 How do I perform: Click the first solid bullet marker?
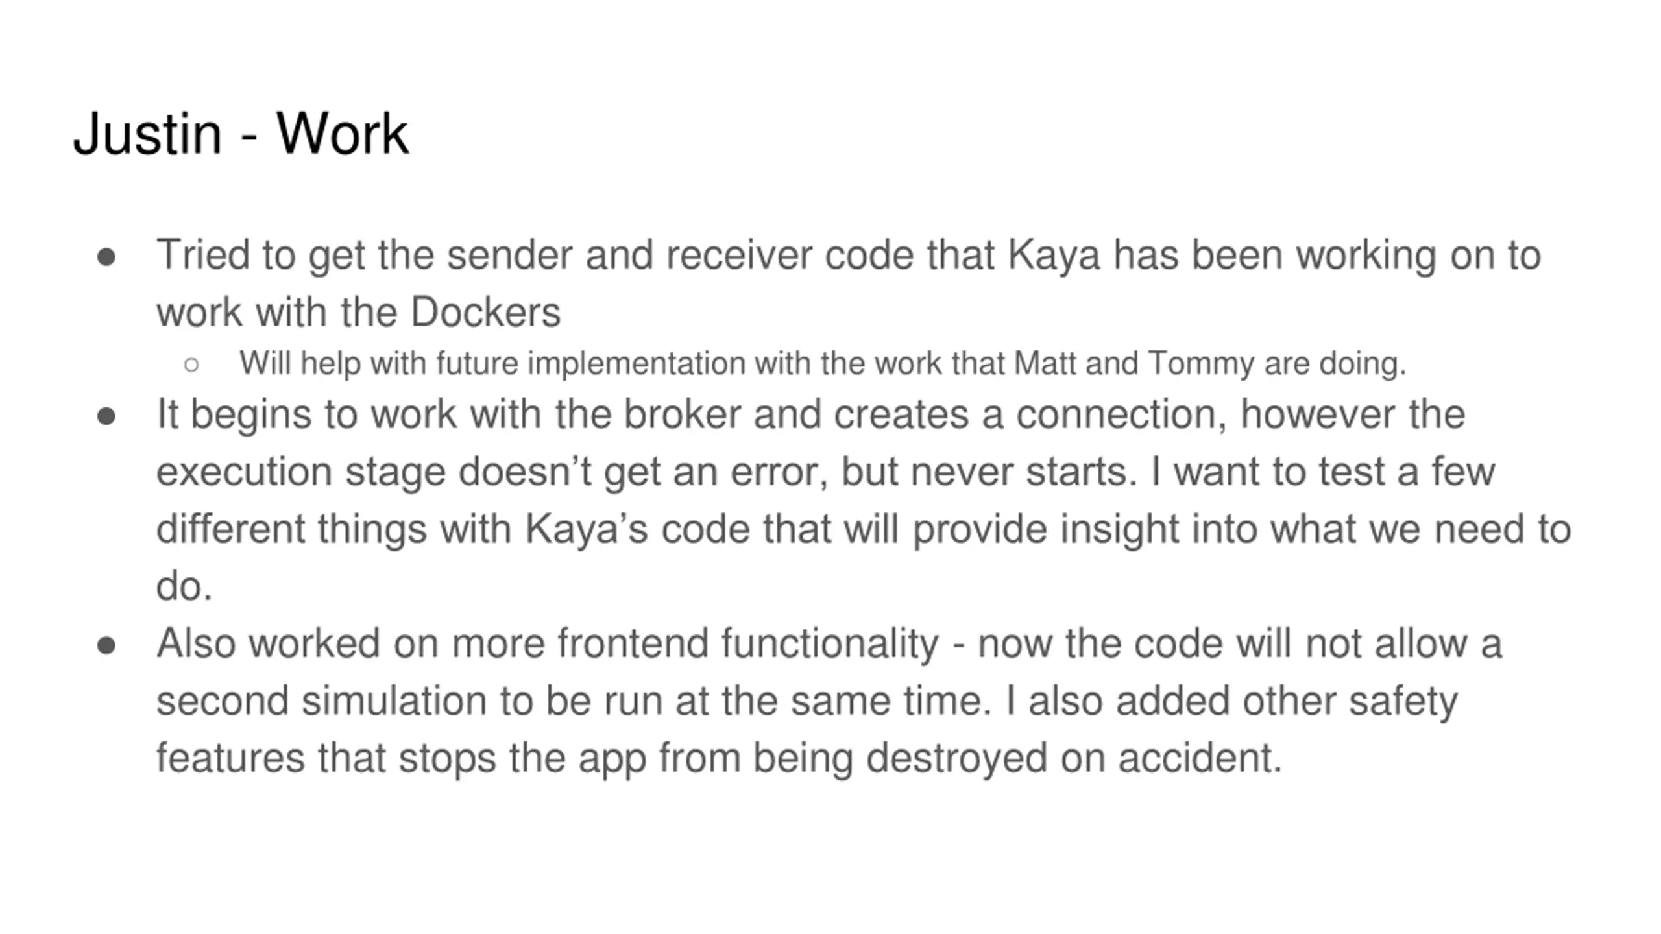click(x=106, y=257)
